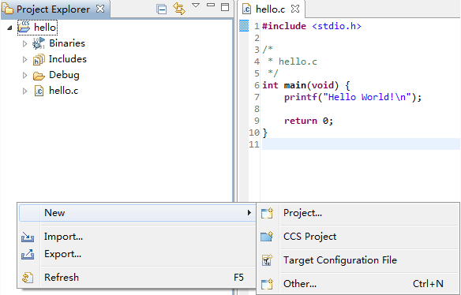Click the Other... wizard icon
Viewport: 461px width, 295px height.
click(267, 284)
